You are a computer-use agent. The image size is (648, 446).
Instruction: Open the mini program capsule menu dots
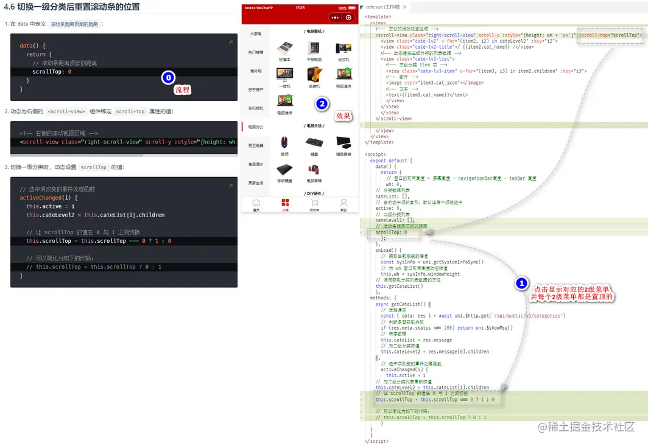coord(335,18)
